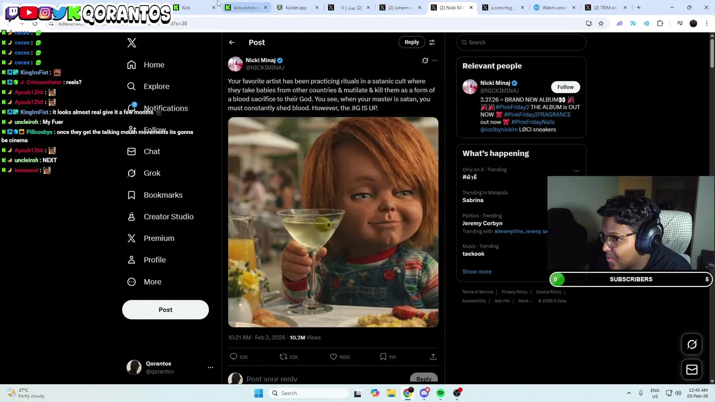
Task: Open the taekook trending topic
Action: point(473,254)
